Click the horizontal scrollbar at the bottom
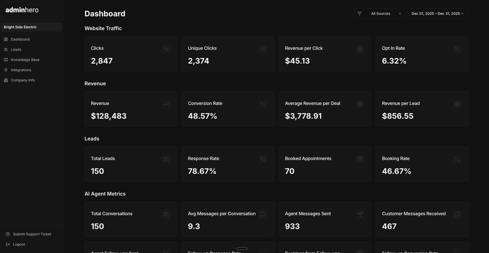Image resolution: width=489 pixels, height=253 pixels. (x=242, y=248)
